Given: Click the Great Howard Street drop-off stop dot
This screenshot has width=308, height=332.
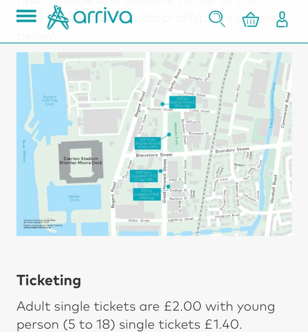Looking at the screenshot, I should click(160, 171).
